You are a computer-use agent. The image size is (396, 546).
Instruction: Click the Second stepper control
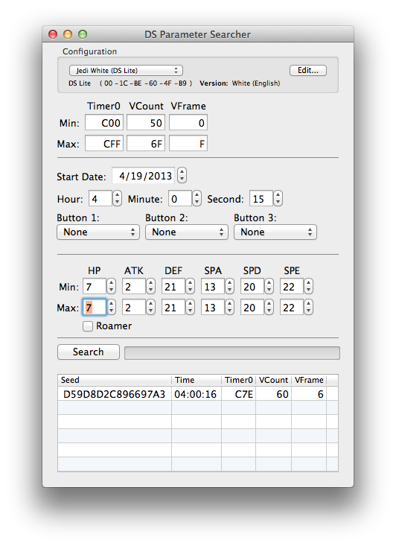click(278, 198)
